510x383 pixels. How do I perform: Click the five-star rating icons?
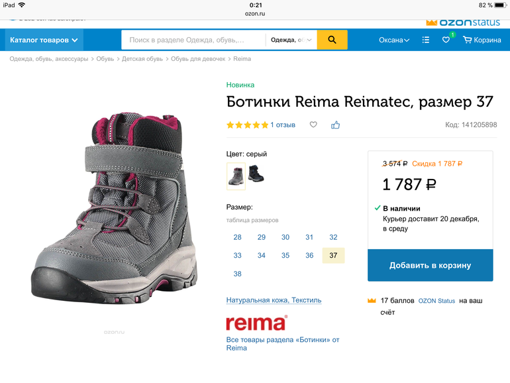pyautogui.click(x=247, y=125)
